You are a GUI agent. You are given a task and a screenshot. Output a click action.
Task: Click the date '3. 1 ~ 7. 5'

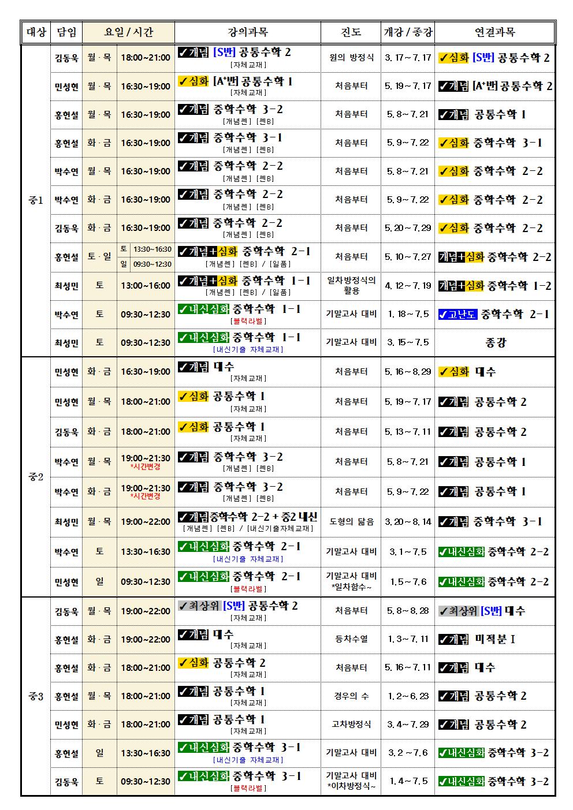[408, 551]
